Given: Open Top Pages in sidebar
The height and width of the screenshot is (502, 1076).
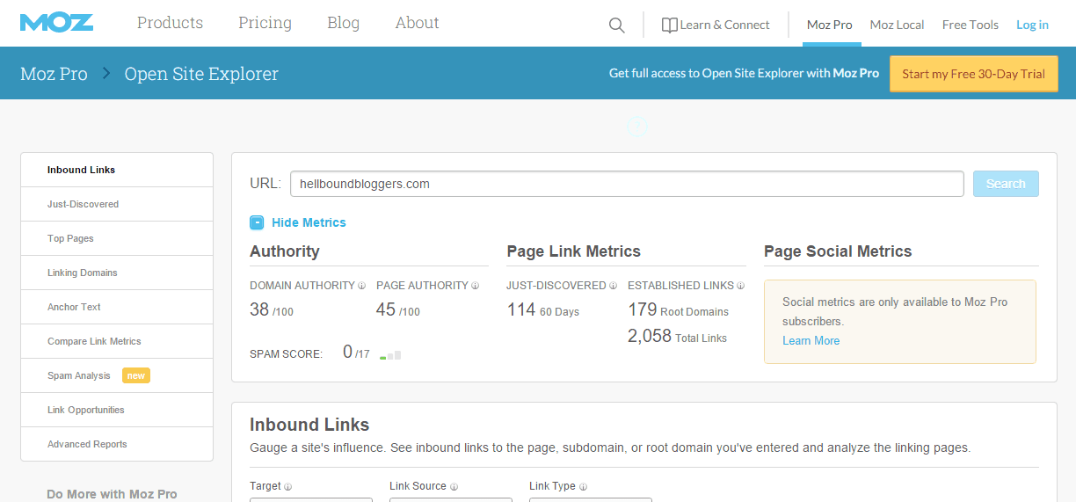Looking at the screenshot, I should click(x=117, y=238).
